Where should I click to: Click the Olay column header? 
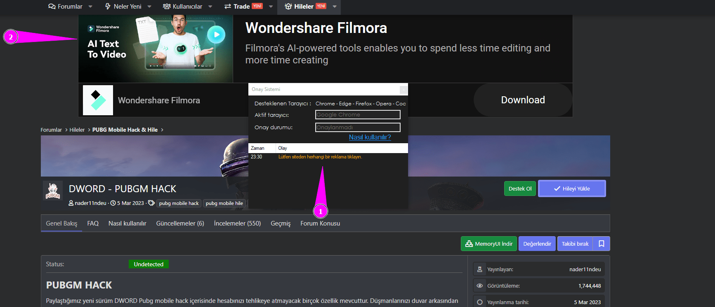pos(342,148)
